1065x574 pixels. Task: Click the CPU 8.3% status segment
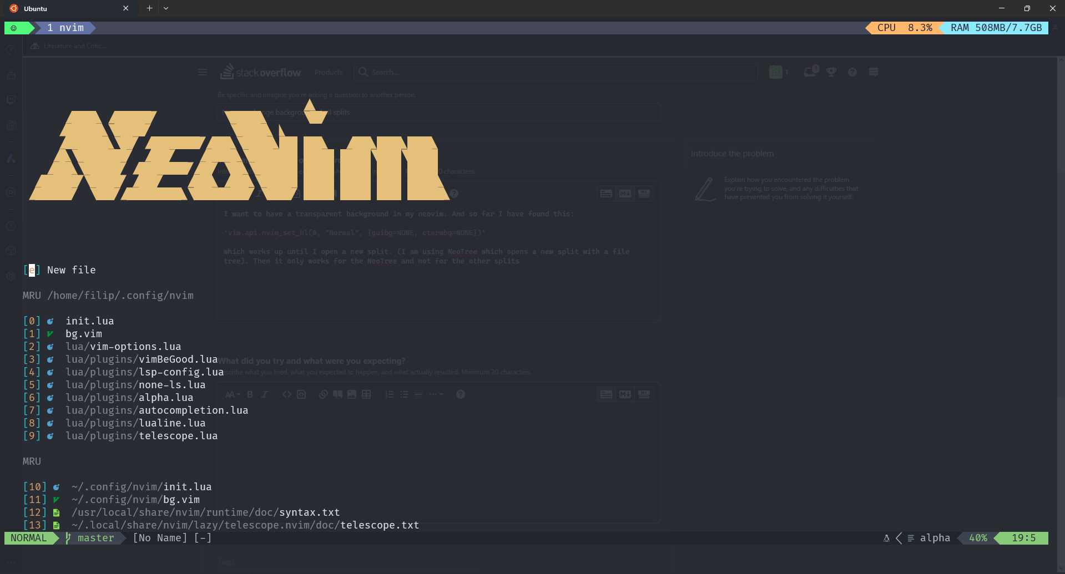point(905,28)
